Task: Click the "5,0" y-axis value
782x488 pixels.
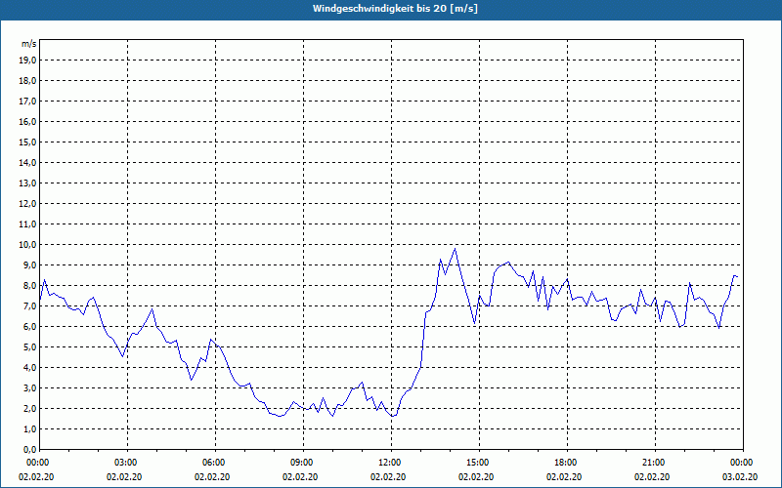Action: tap(30, 347)
